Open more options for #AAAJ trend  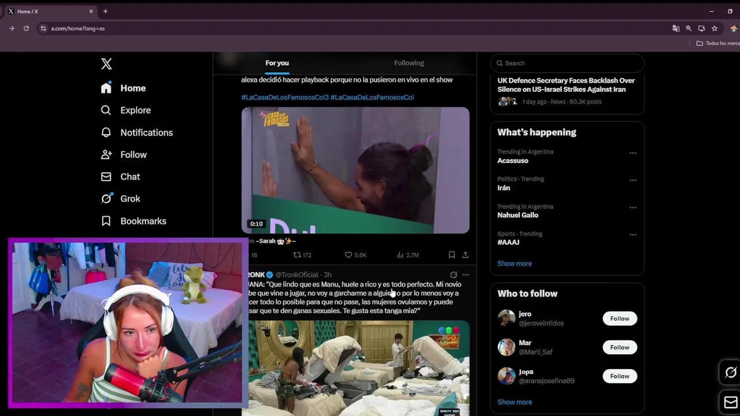(632, 235)
